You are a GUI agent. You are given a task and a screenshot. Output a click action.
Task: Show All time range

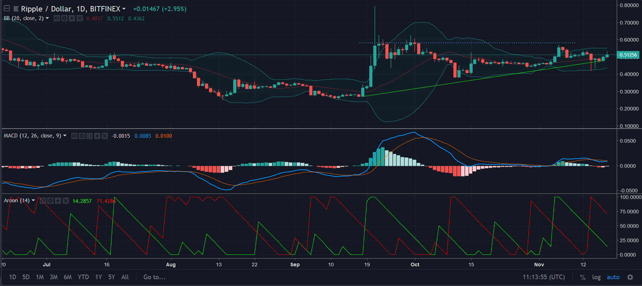(x=125, y=277)
